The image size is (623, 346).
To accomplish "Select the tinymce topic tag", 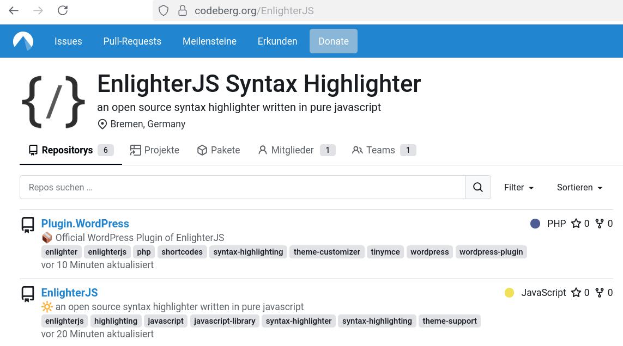I will click(385, 252).
